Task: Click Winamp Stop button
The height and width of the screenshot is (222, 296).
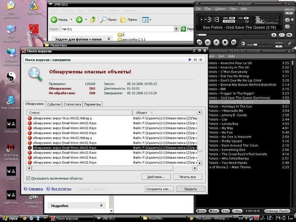Action: pyautogui.click(x=225, y=42)
